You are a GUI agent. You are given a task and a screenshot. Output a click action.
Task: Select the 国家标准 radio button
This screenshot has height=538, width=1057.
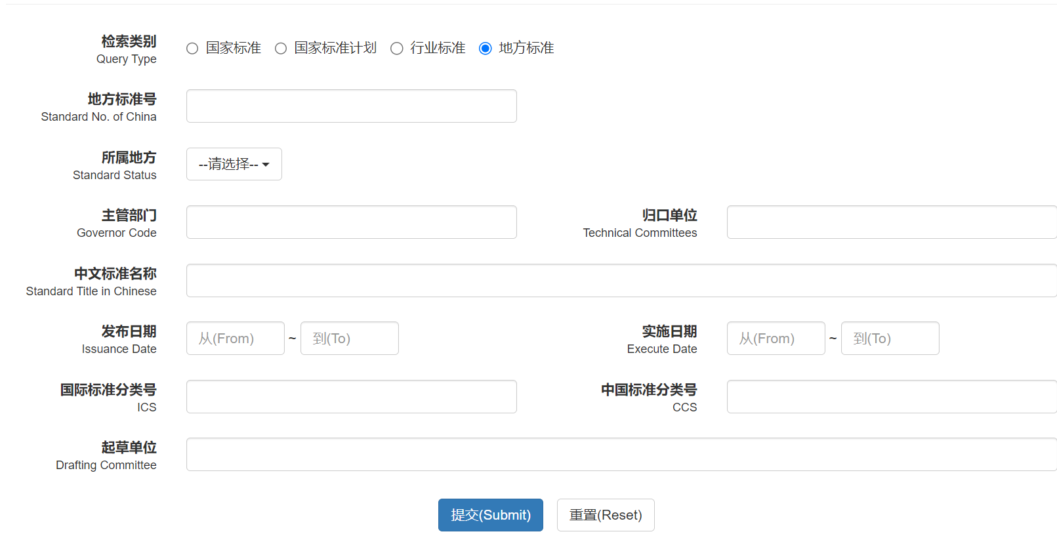coord(192,49)
